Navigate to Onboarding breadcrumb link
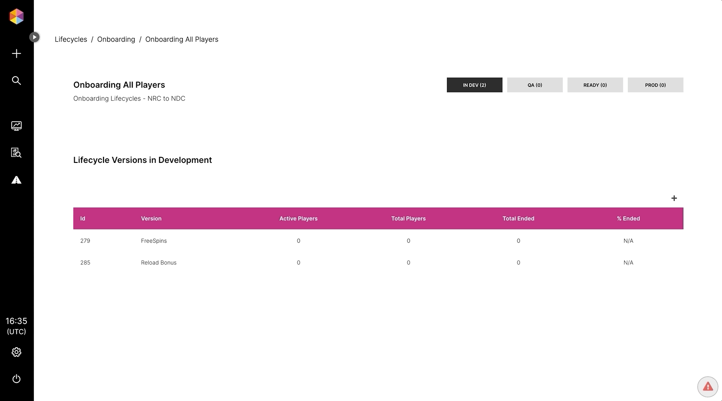This screenshot has width=722, height=401. [x=116, y=39]
